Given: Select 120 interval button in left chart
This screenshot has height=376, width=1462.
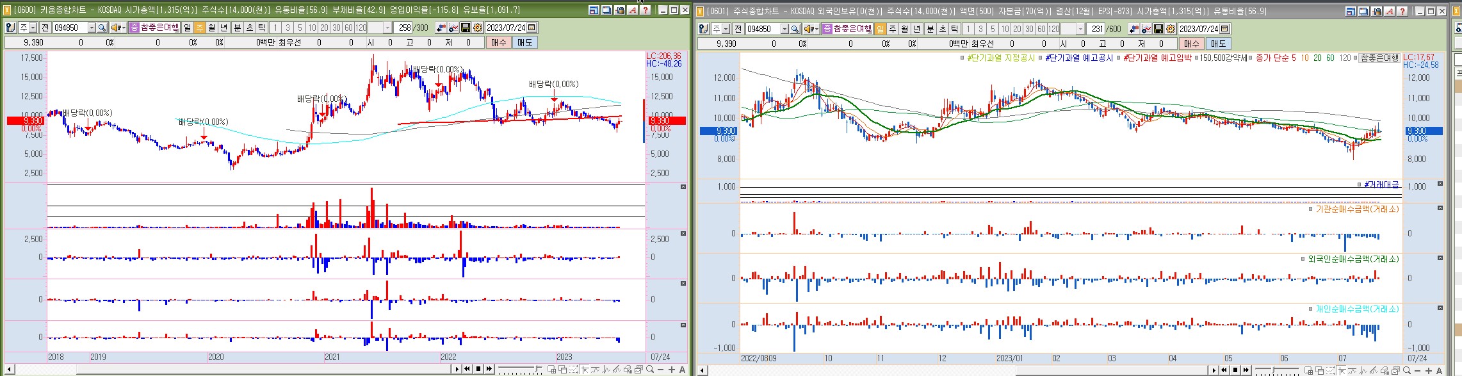Looking at the screenshot, I should [x=361, y=28].
